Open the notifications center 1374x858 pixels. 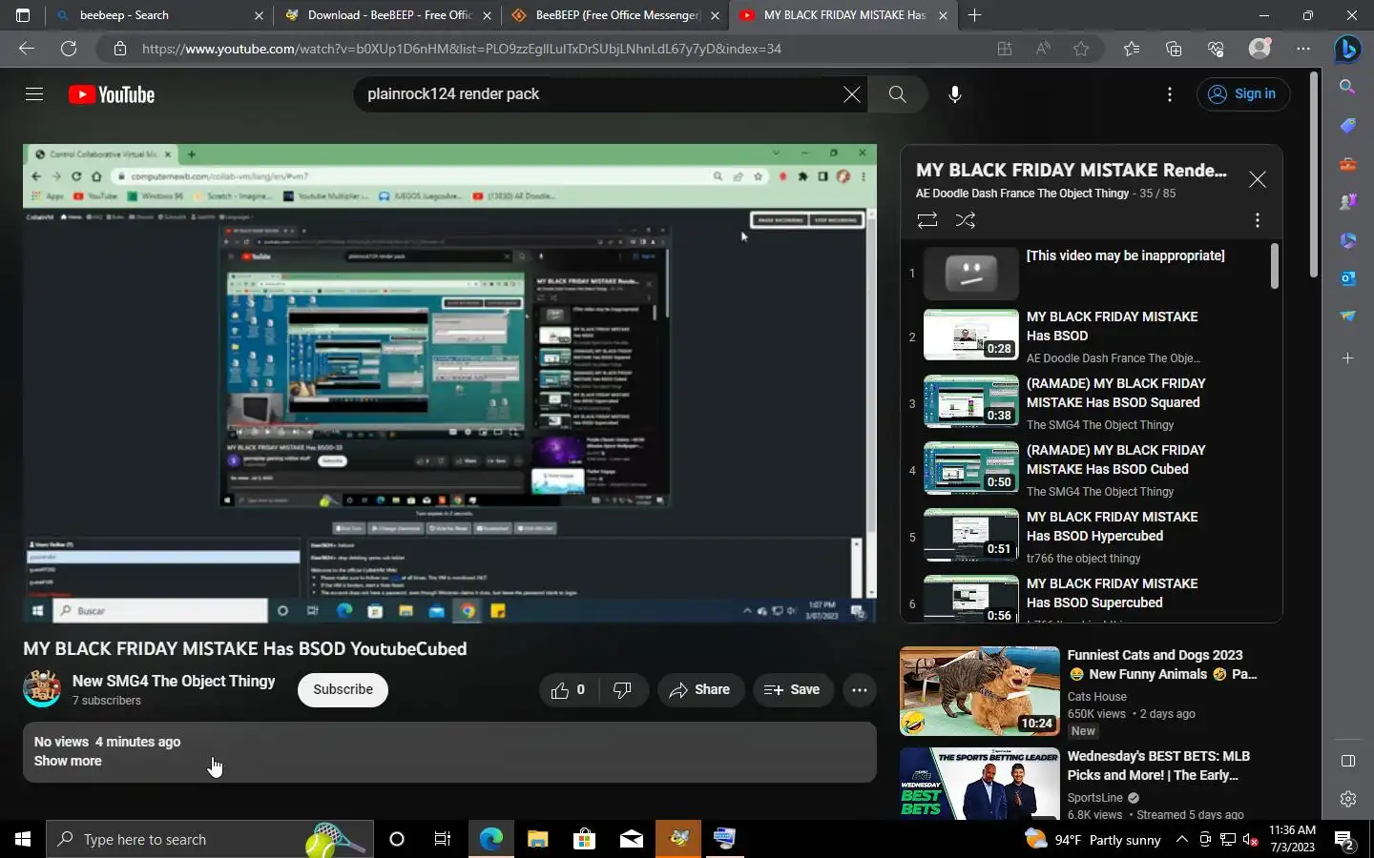click(1344, 840)
